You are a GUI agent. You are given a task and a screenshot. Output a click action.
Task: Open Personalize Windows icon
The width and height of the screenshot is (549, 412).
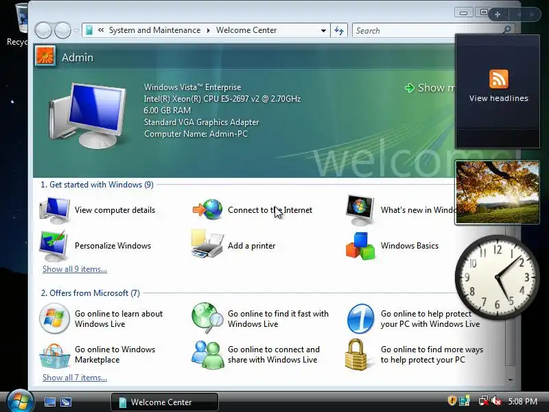pos(54,246)
